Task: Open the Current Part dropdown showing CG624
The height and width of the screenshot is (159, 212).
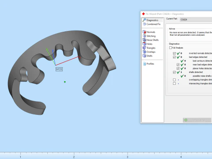Action: [196, 19]
